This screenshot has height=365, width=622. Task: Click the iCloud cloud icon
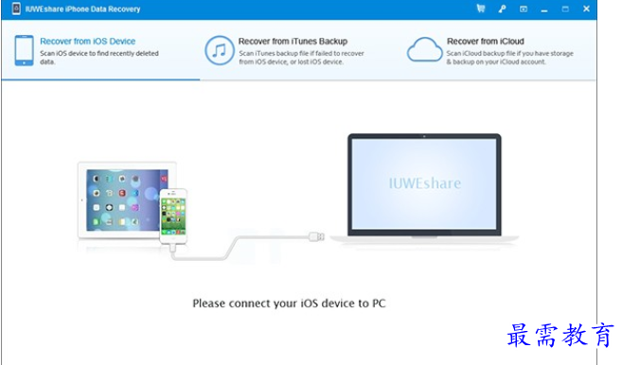[x=424, y=50]
